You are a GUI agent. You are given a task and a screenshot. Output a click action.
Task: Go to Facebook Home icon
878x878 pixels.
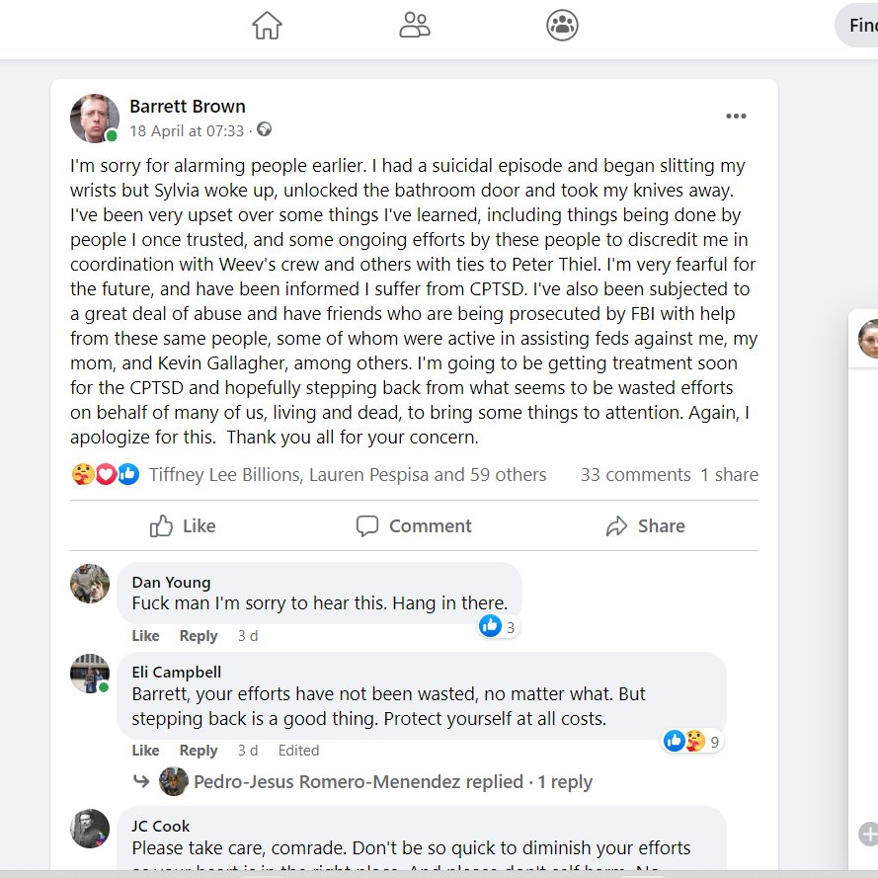[x=268, y=26]
